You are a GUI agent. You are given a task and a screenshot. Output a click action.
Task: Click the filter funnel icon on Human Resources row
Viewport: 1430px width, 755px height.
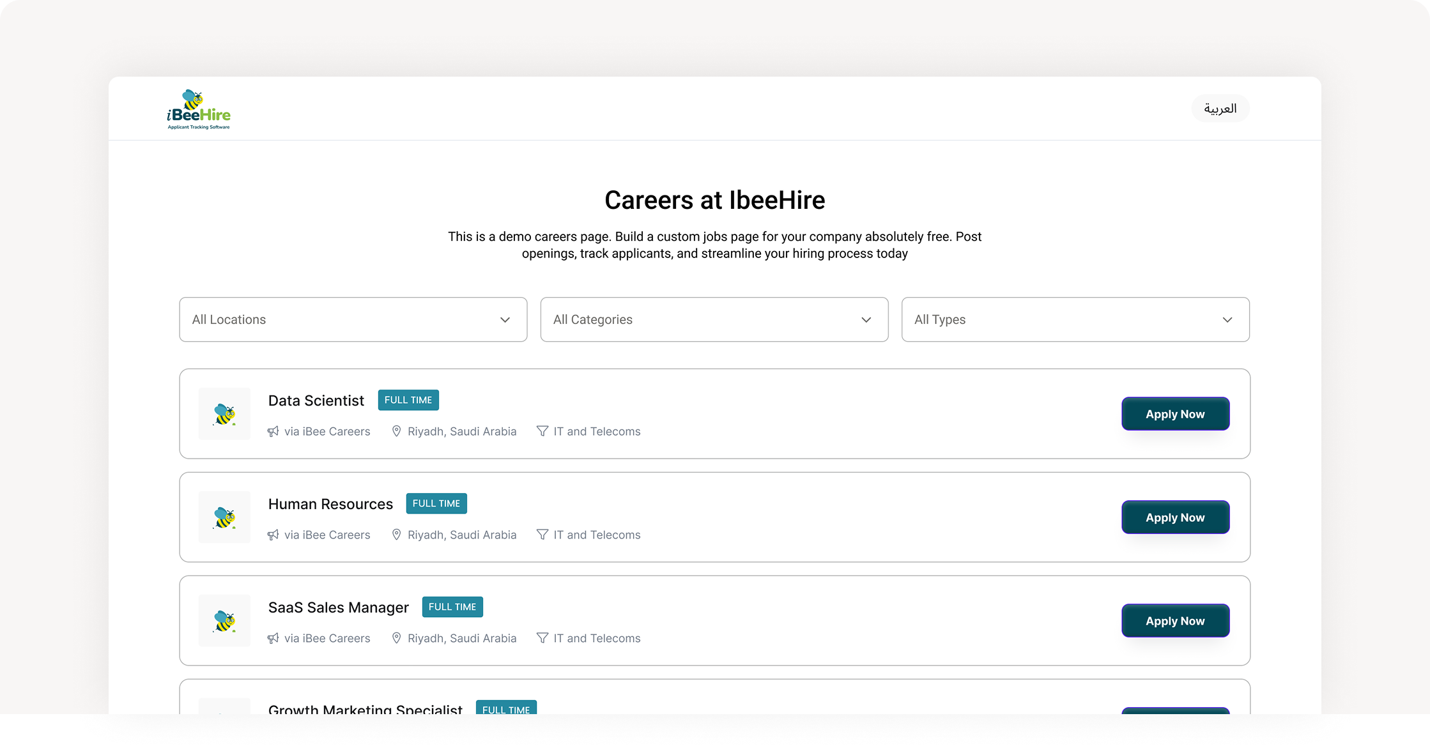tap(542, 535)
